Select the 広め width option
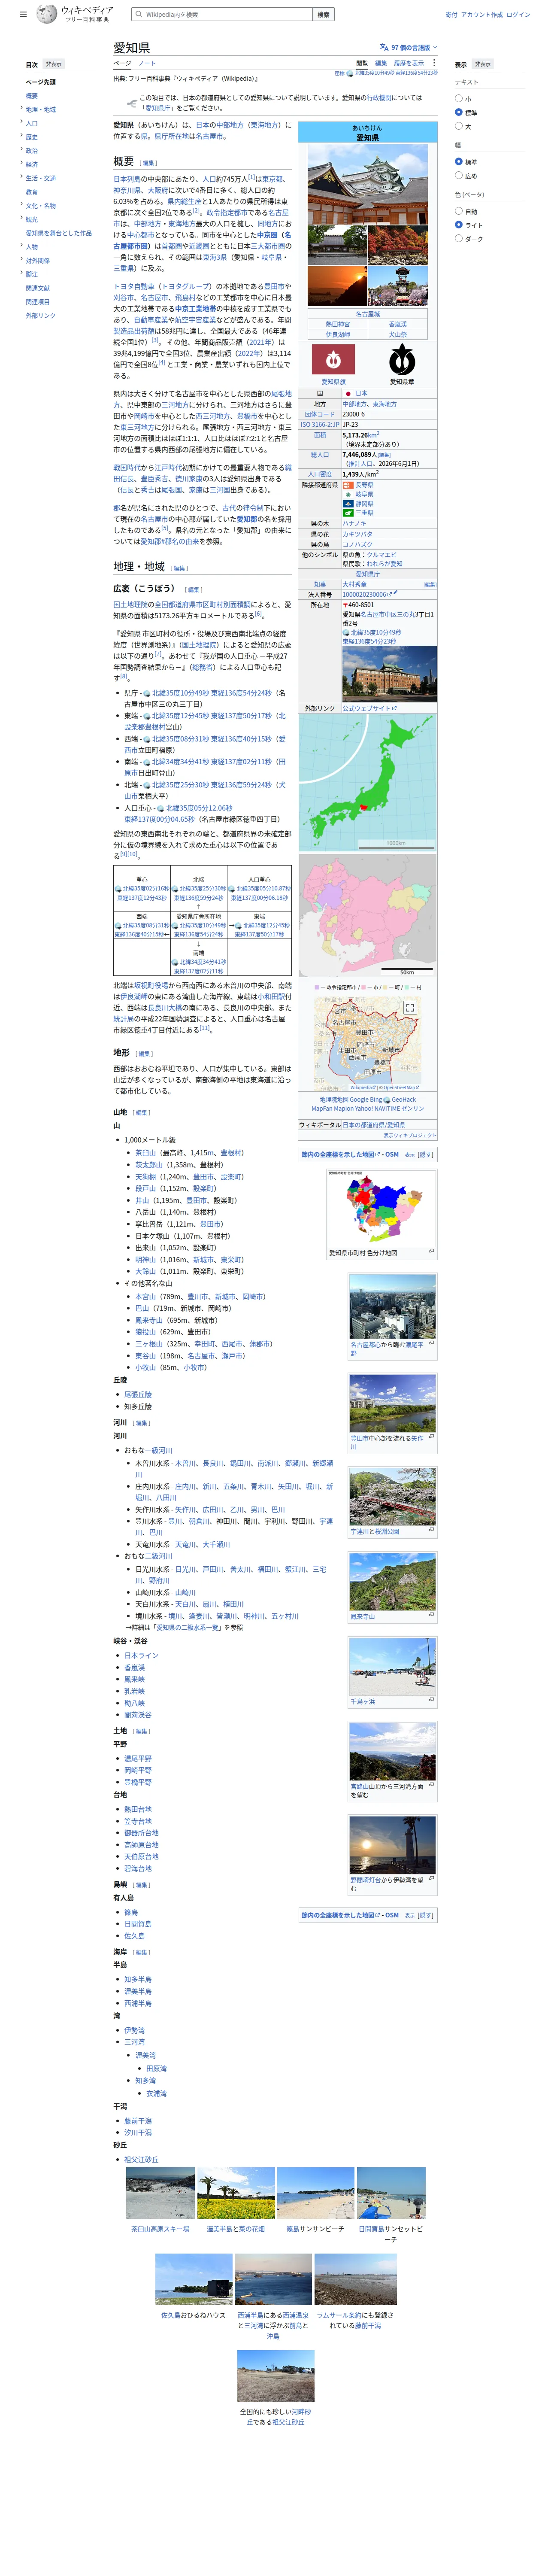 (459, 176)
